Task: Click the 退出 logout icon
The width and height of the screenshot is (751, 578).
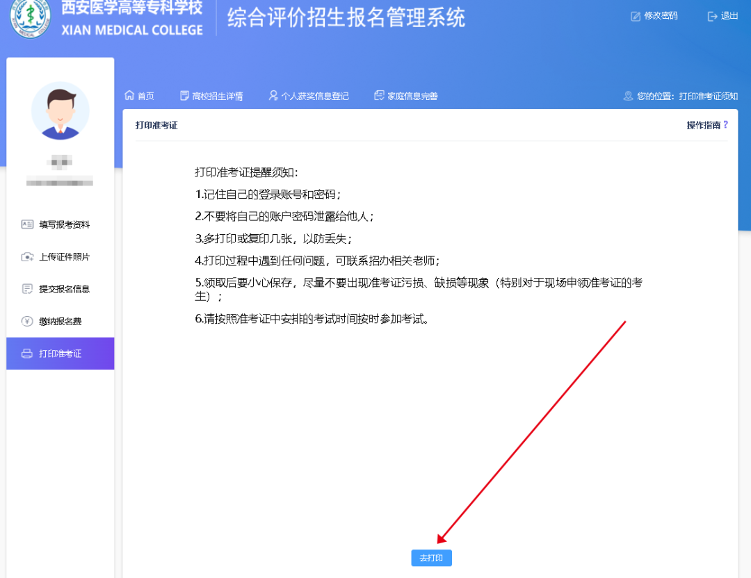Action: 712,16
